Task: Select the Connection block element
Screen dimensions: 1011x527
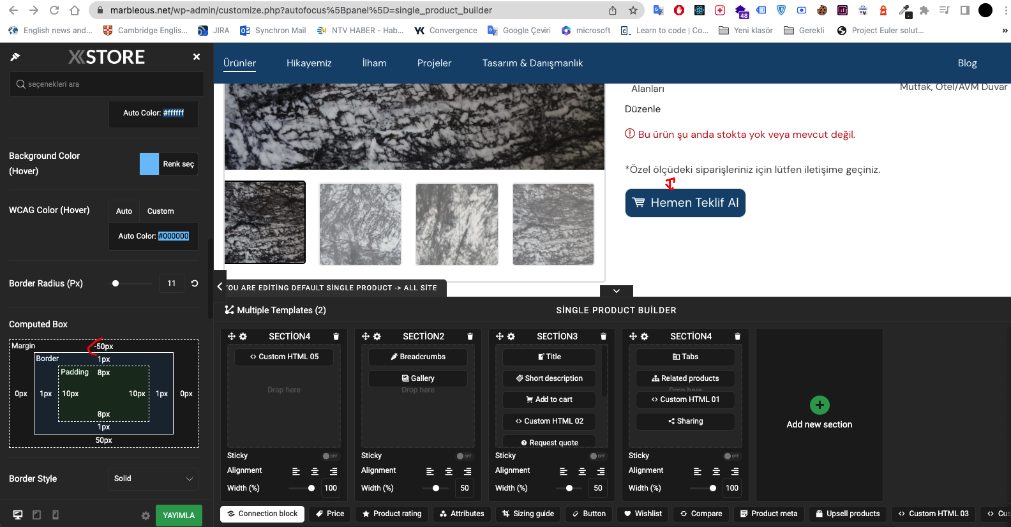Action: coord(262,514)
